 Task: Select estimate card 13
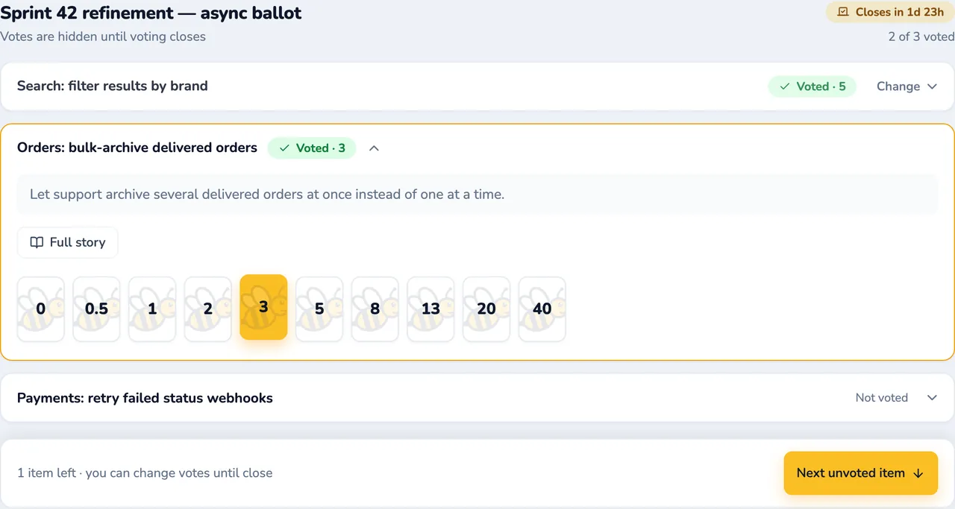click(x=430, y=309)
